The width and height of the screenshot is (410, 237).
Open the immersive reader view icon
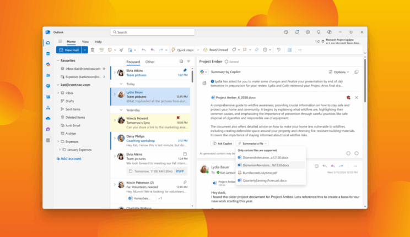click(290, 50)
